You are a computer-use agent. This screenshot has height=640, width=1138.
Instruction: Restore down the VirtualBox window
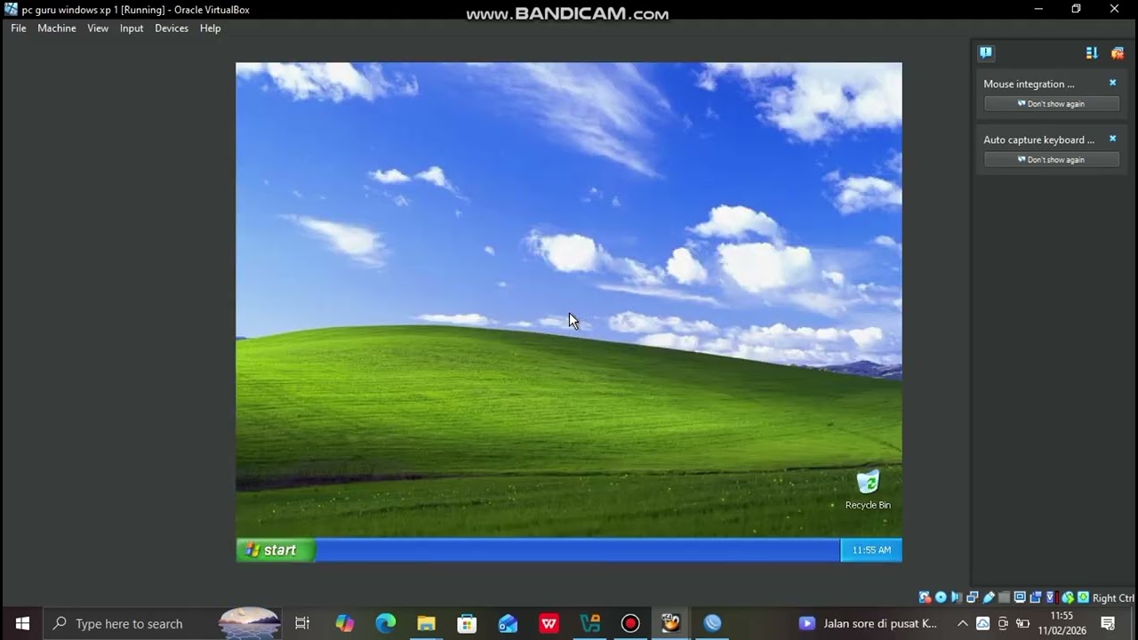pos(1076,9)
